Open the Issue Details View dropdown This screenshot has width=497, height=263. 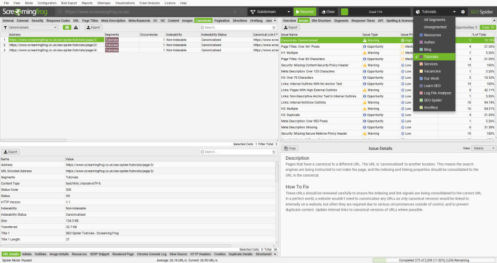pos(482,148)
